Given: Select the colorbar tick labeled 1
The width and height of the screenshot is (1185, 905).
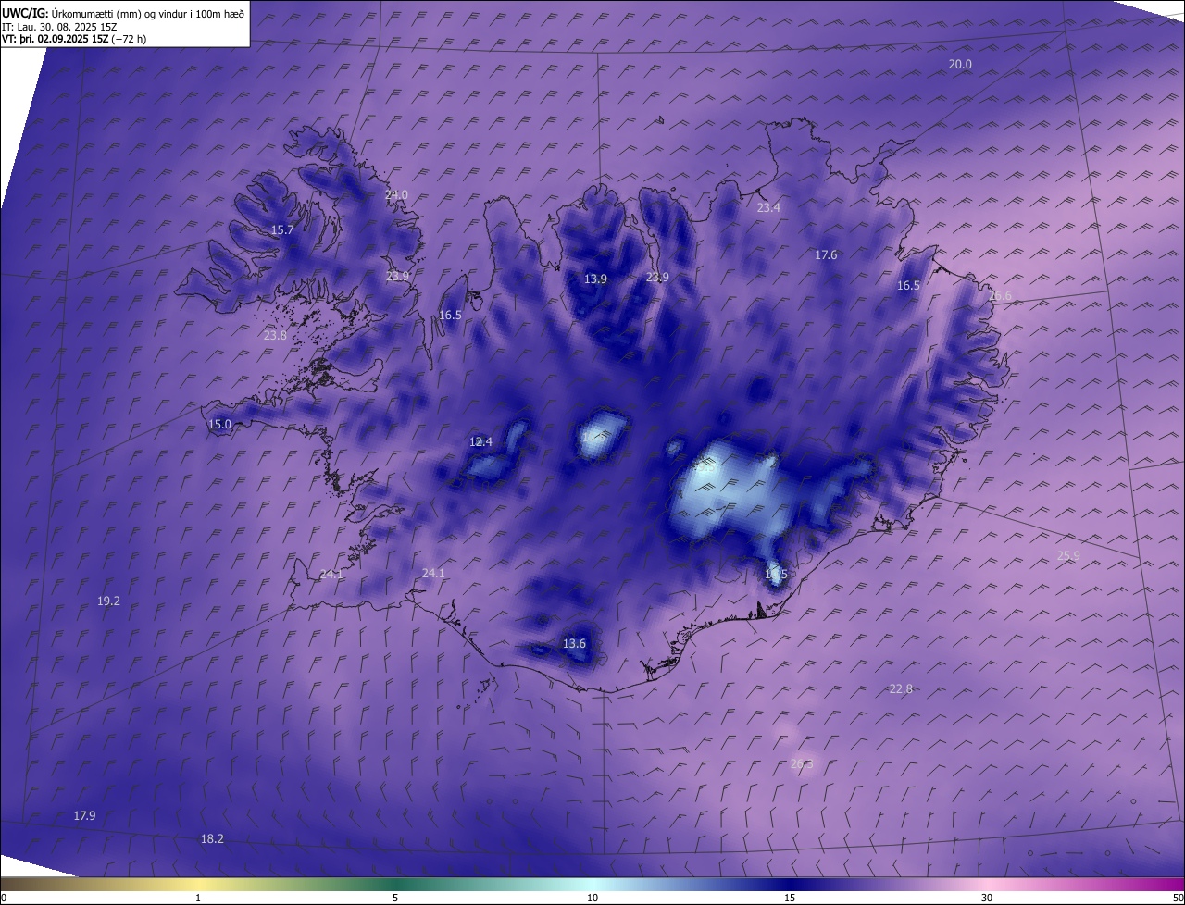Looking at the screenshot, I should [198, 898].
